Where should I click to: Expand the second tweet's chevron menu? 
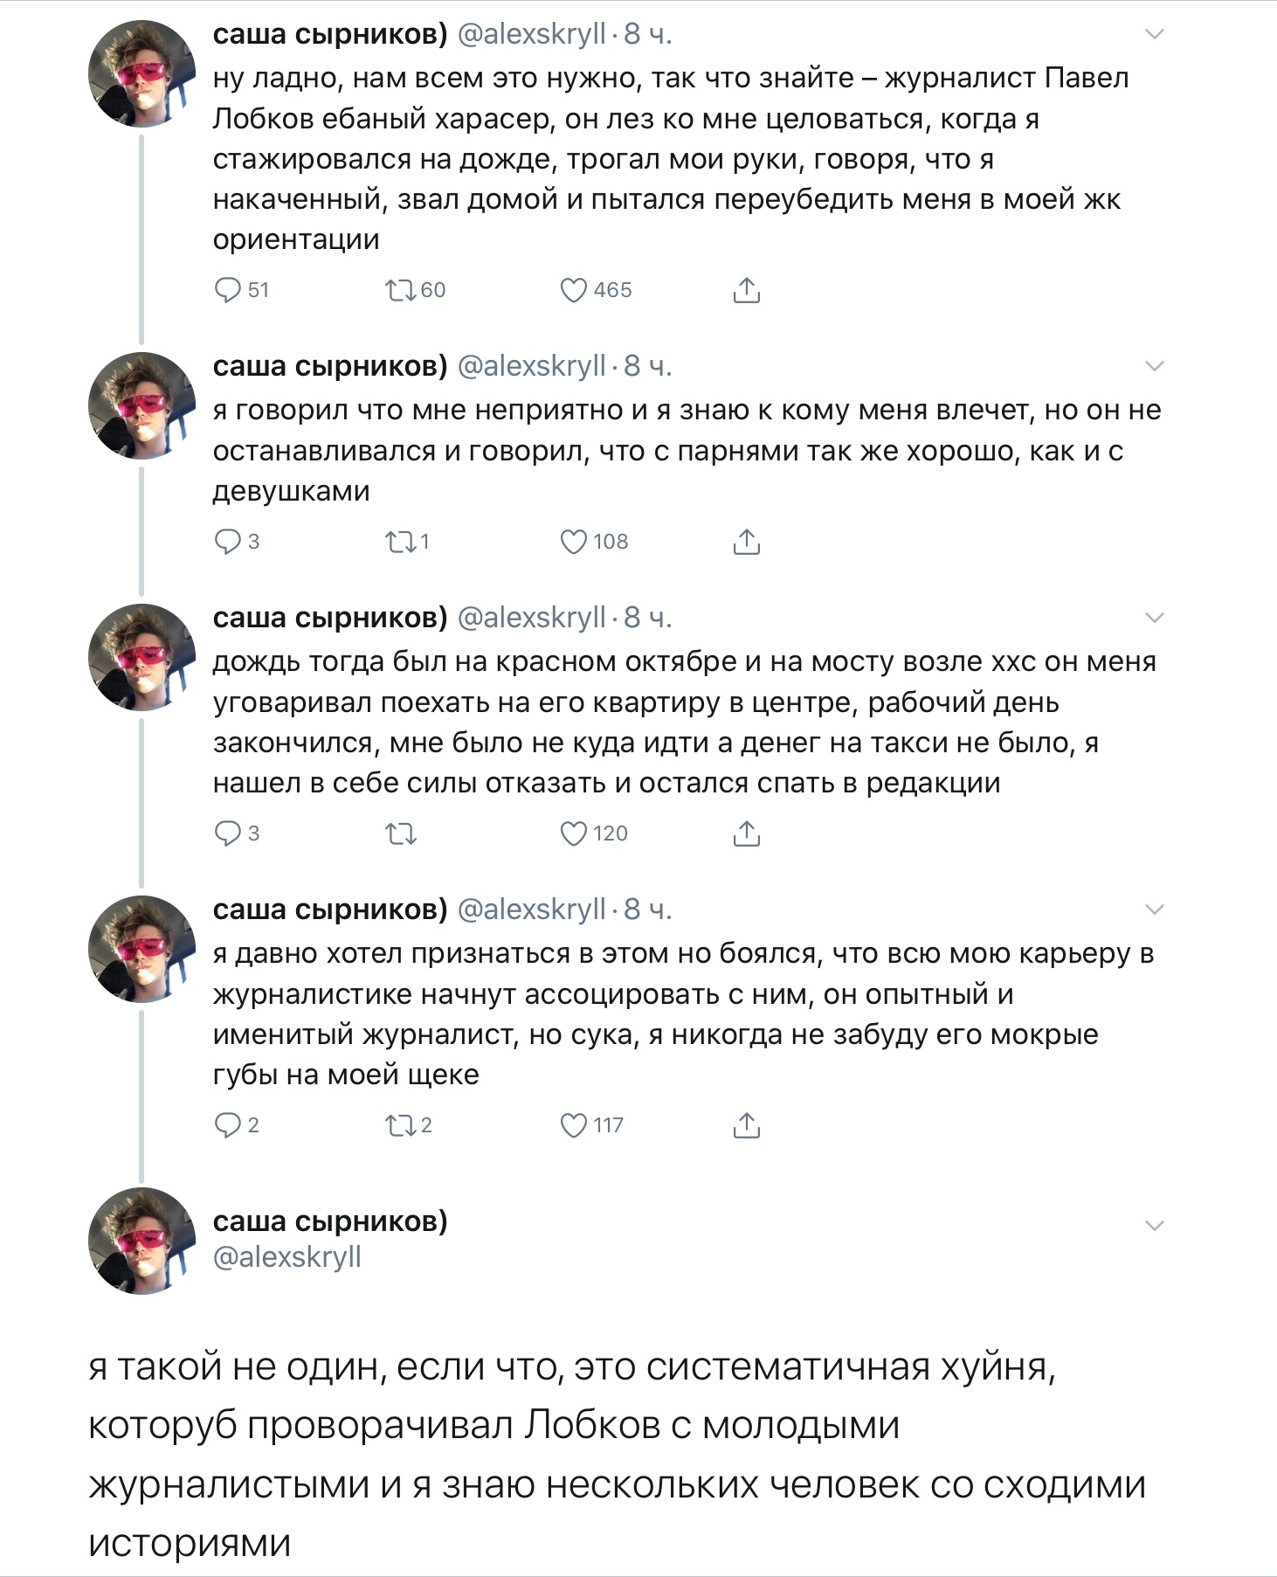coord(1155,367)
